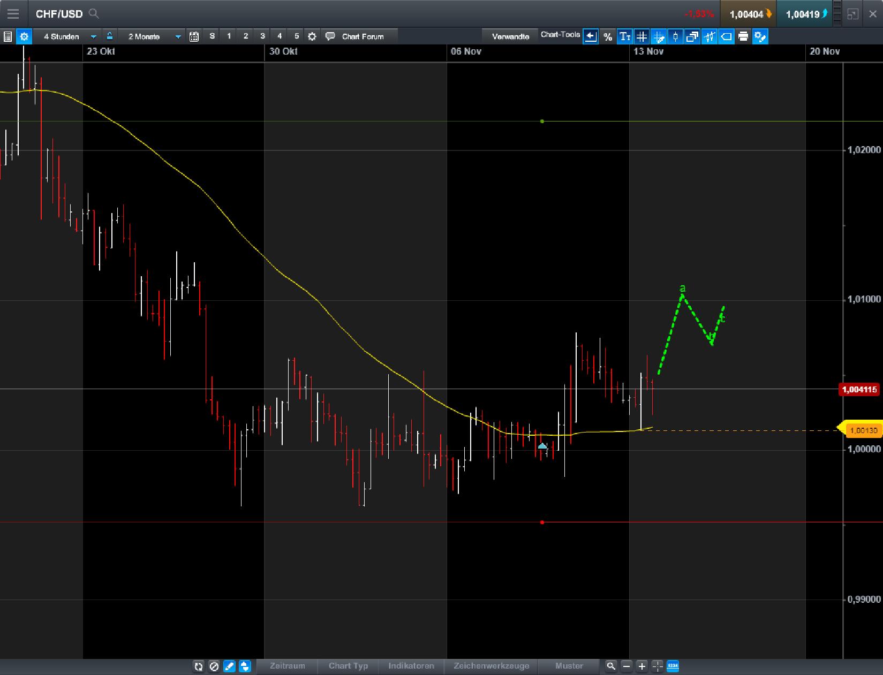
Task: Toggle the price label tag icon
Action: pos(726,36)
